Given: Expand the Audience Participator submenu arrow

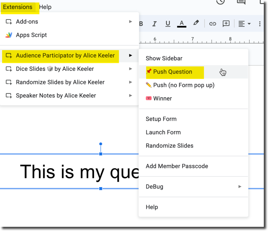Looking at the screenshot, I should tap(131, 55).
